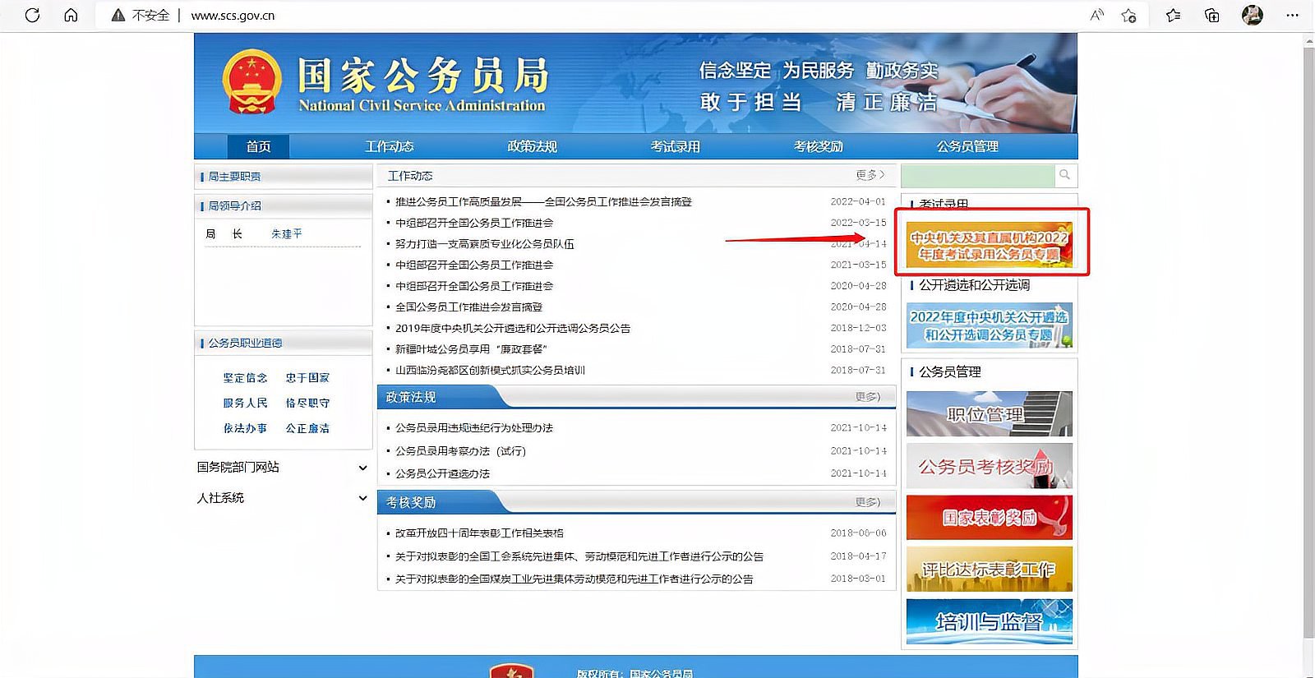Go to browser home page icon
The image size is (1315, 678).
pos(72,15)
